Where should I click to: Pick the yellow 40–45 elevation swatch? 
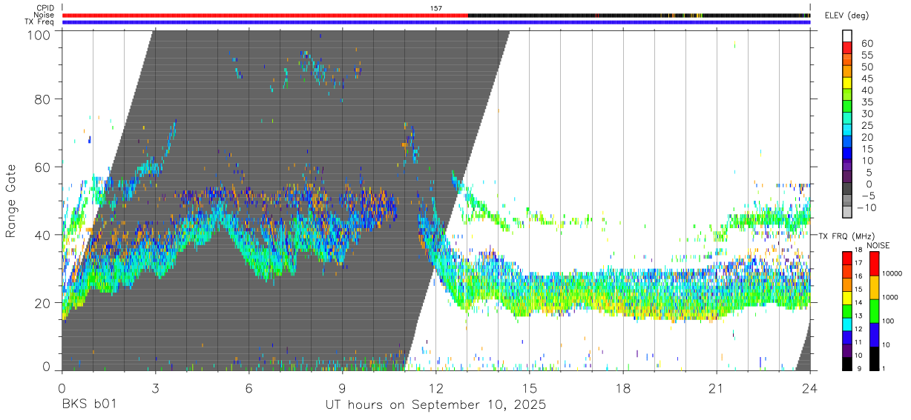pyautogui.click(x=846, y=84)
